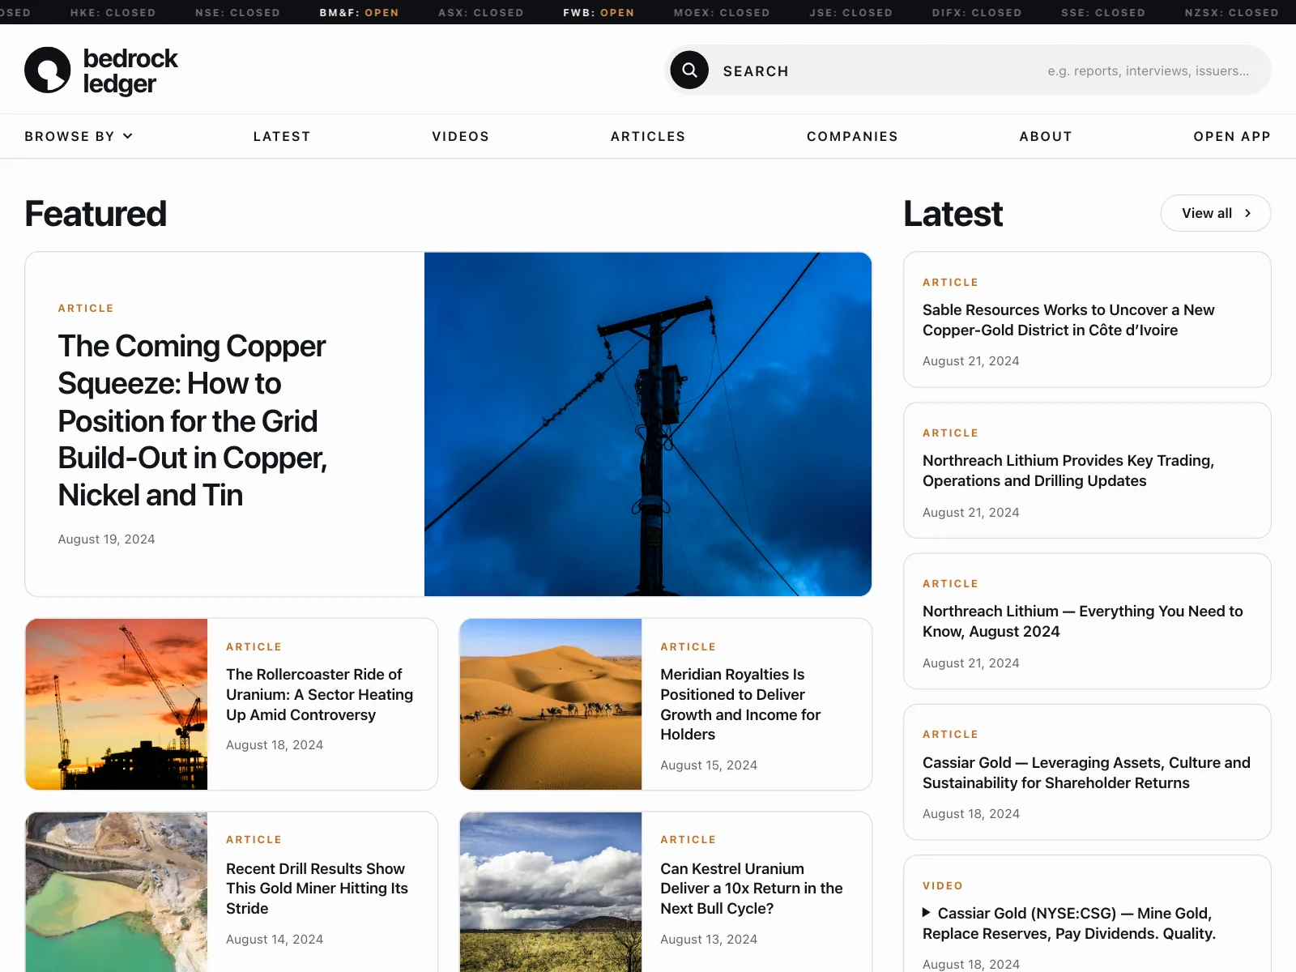The height and width of the screenshot is (972, 1296).
Task: Click the View all button
Action: (1216, 213)
